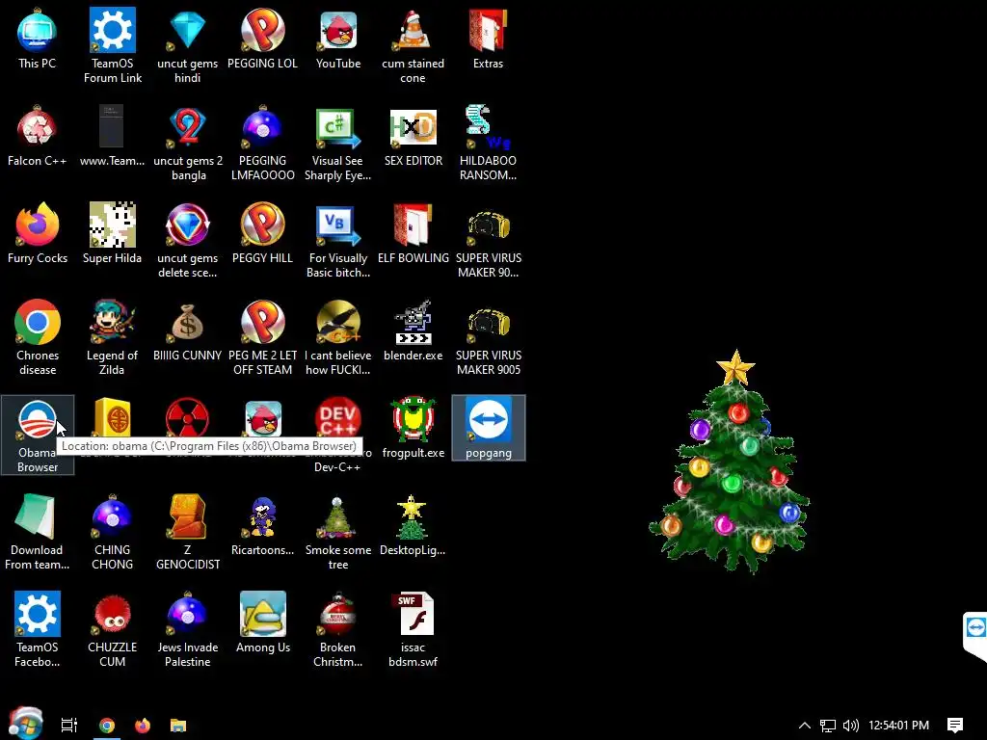Open the YouTube Angry Birds shortcut
The height and width of the screenshot is (740, 987).
[x=338, y=39]
